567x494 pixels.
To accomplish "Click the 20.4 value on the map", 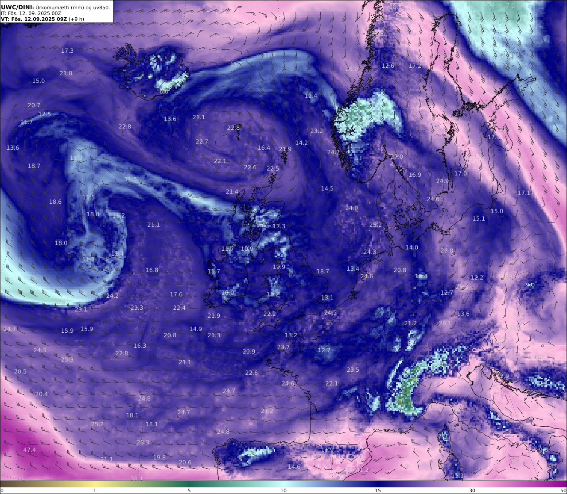I will (x=42, y=394).
